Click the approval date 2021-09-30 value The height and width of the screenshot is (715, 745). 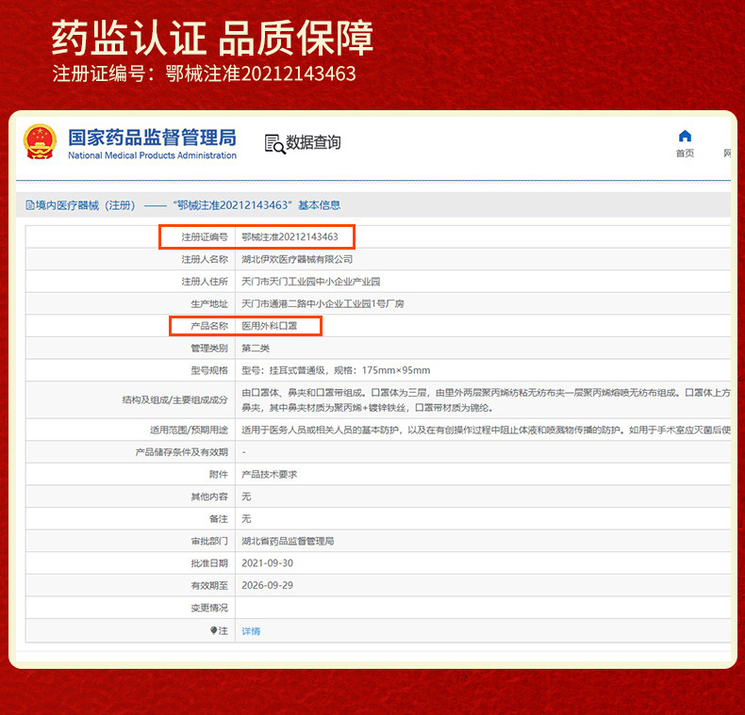[x=268, y=563]
